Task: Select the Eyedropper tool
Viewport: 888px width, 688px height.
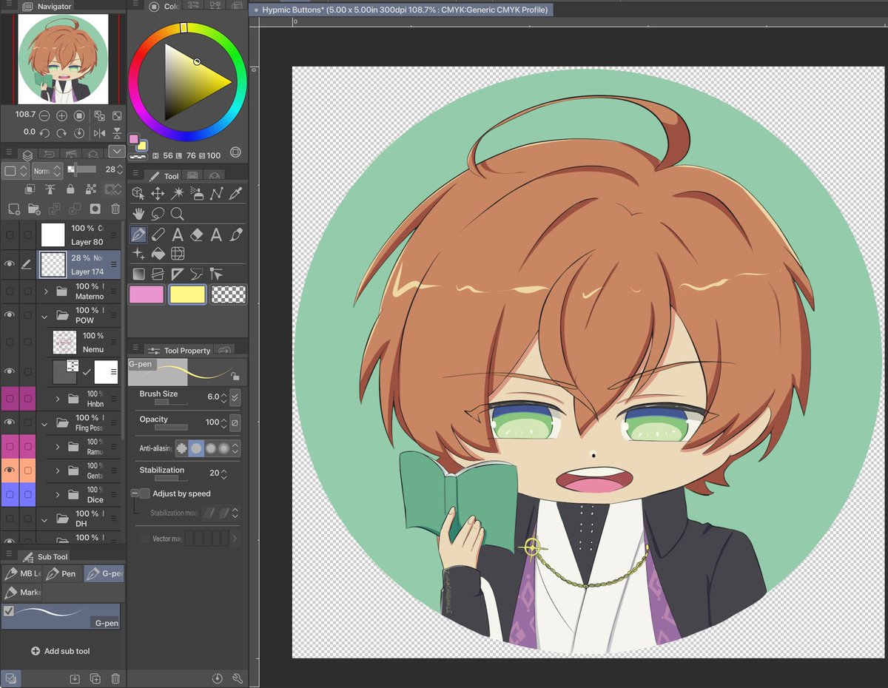Action: [x=236, y=193]
